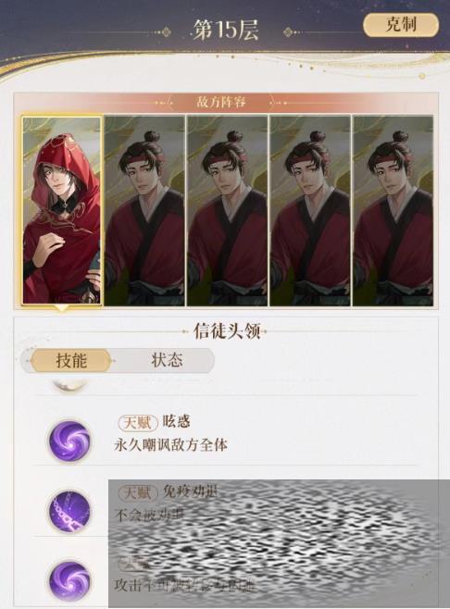Tap the 不会被劝退 description text
The width and height of the screenshot is (450, 609).
pos(149,515)
